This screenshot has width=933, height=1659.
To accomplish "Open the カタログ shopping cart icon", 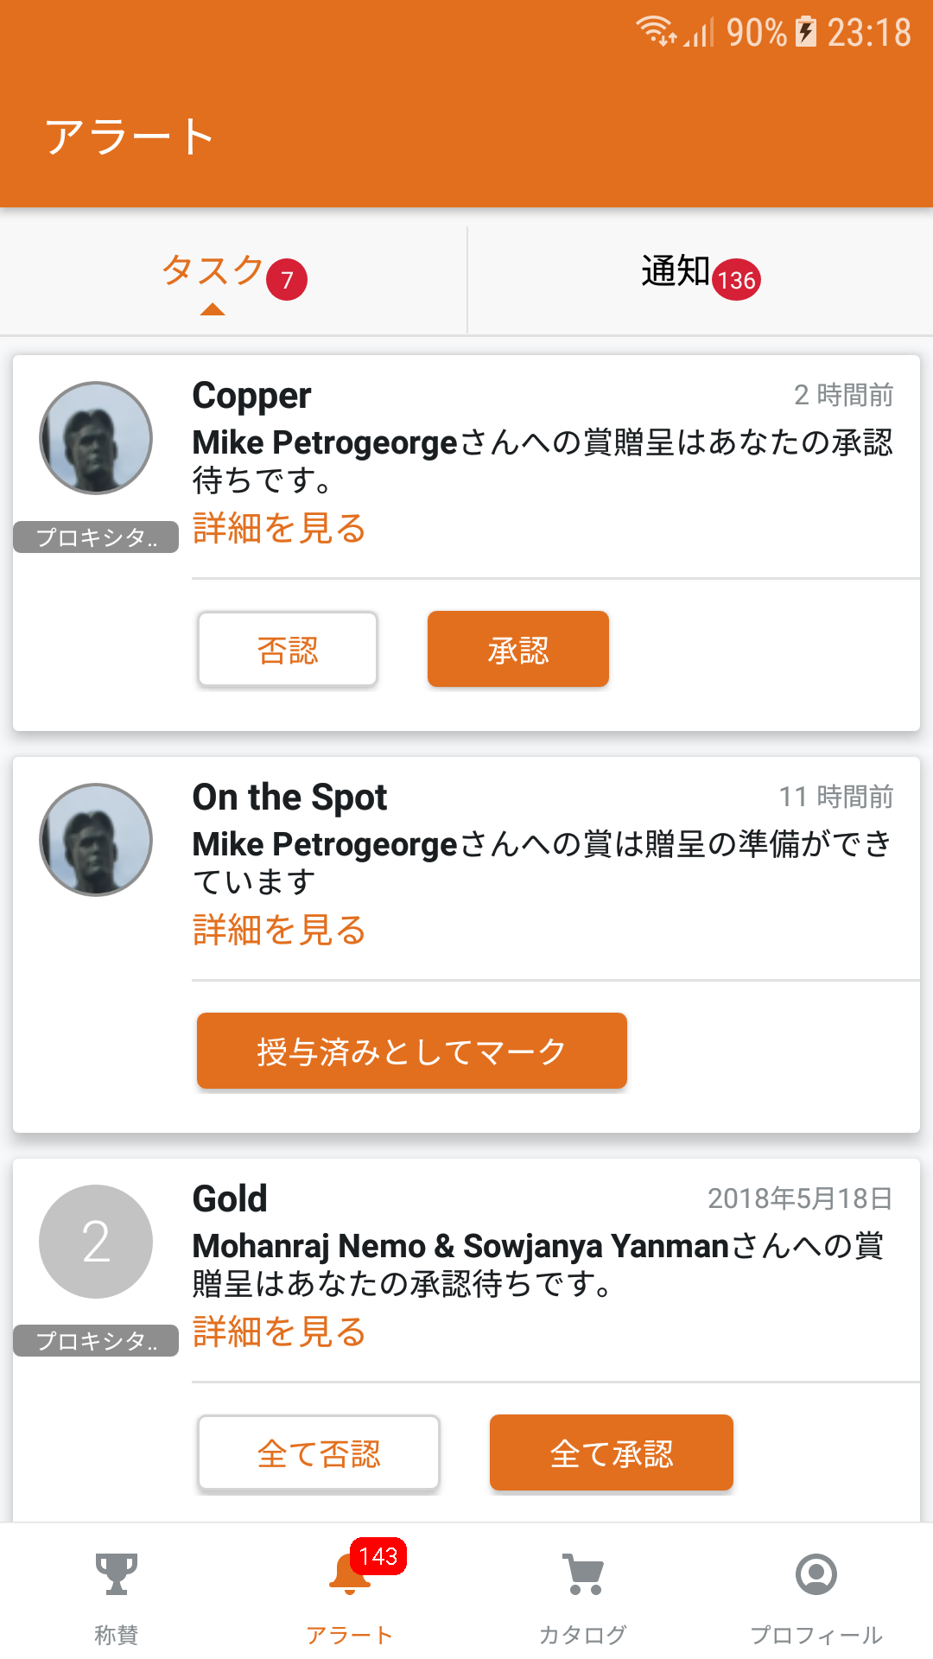I will click(x=583, y=1573).
